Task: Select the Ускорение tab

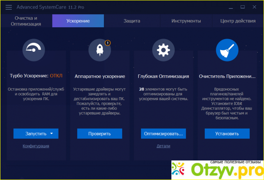Action: tap(78, 21)
